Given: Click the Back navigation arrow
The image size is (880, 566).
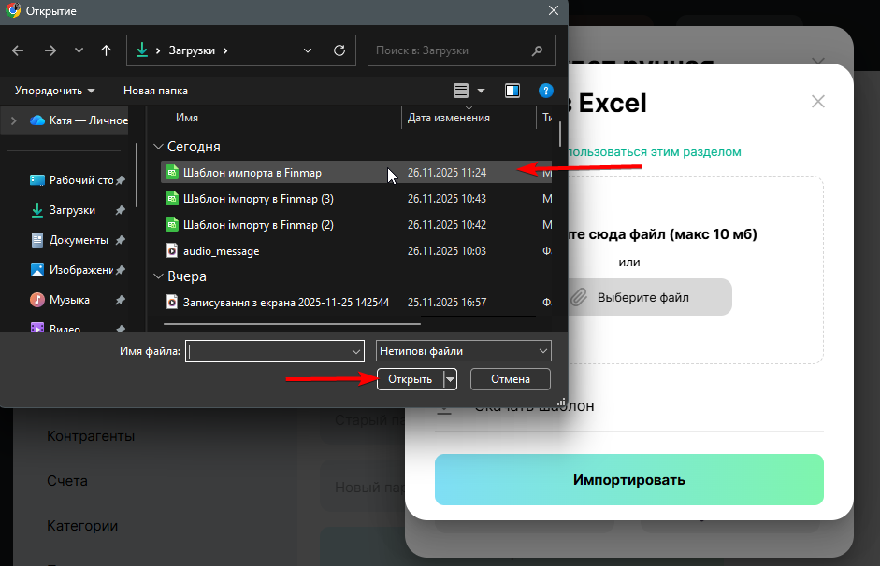Looking at the screenshot, I should (x=19, y=50).
